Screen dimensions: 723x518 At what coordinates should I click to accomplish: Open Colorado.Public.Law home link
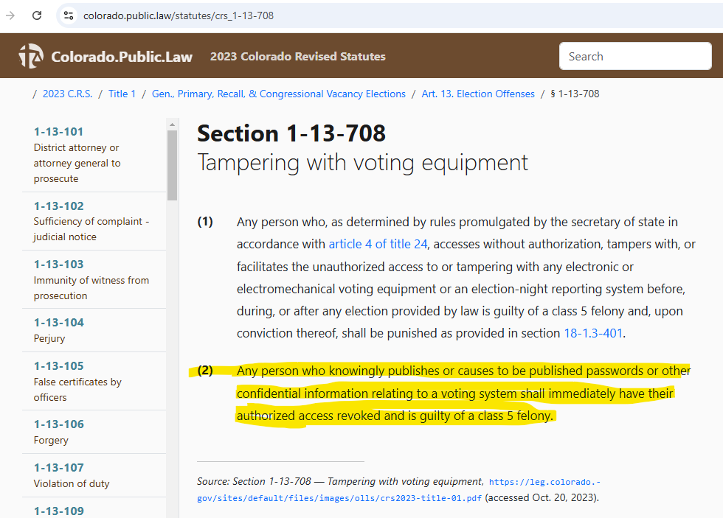122,57
